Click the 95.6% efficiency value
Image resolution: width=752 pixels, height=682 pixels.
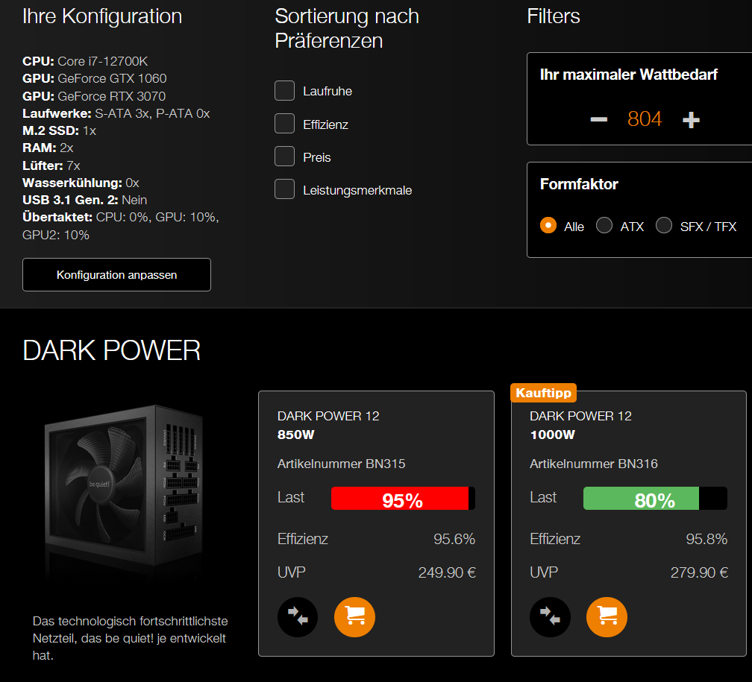[x=454, y=539]
